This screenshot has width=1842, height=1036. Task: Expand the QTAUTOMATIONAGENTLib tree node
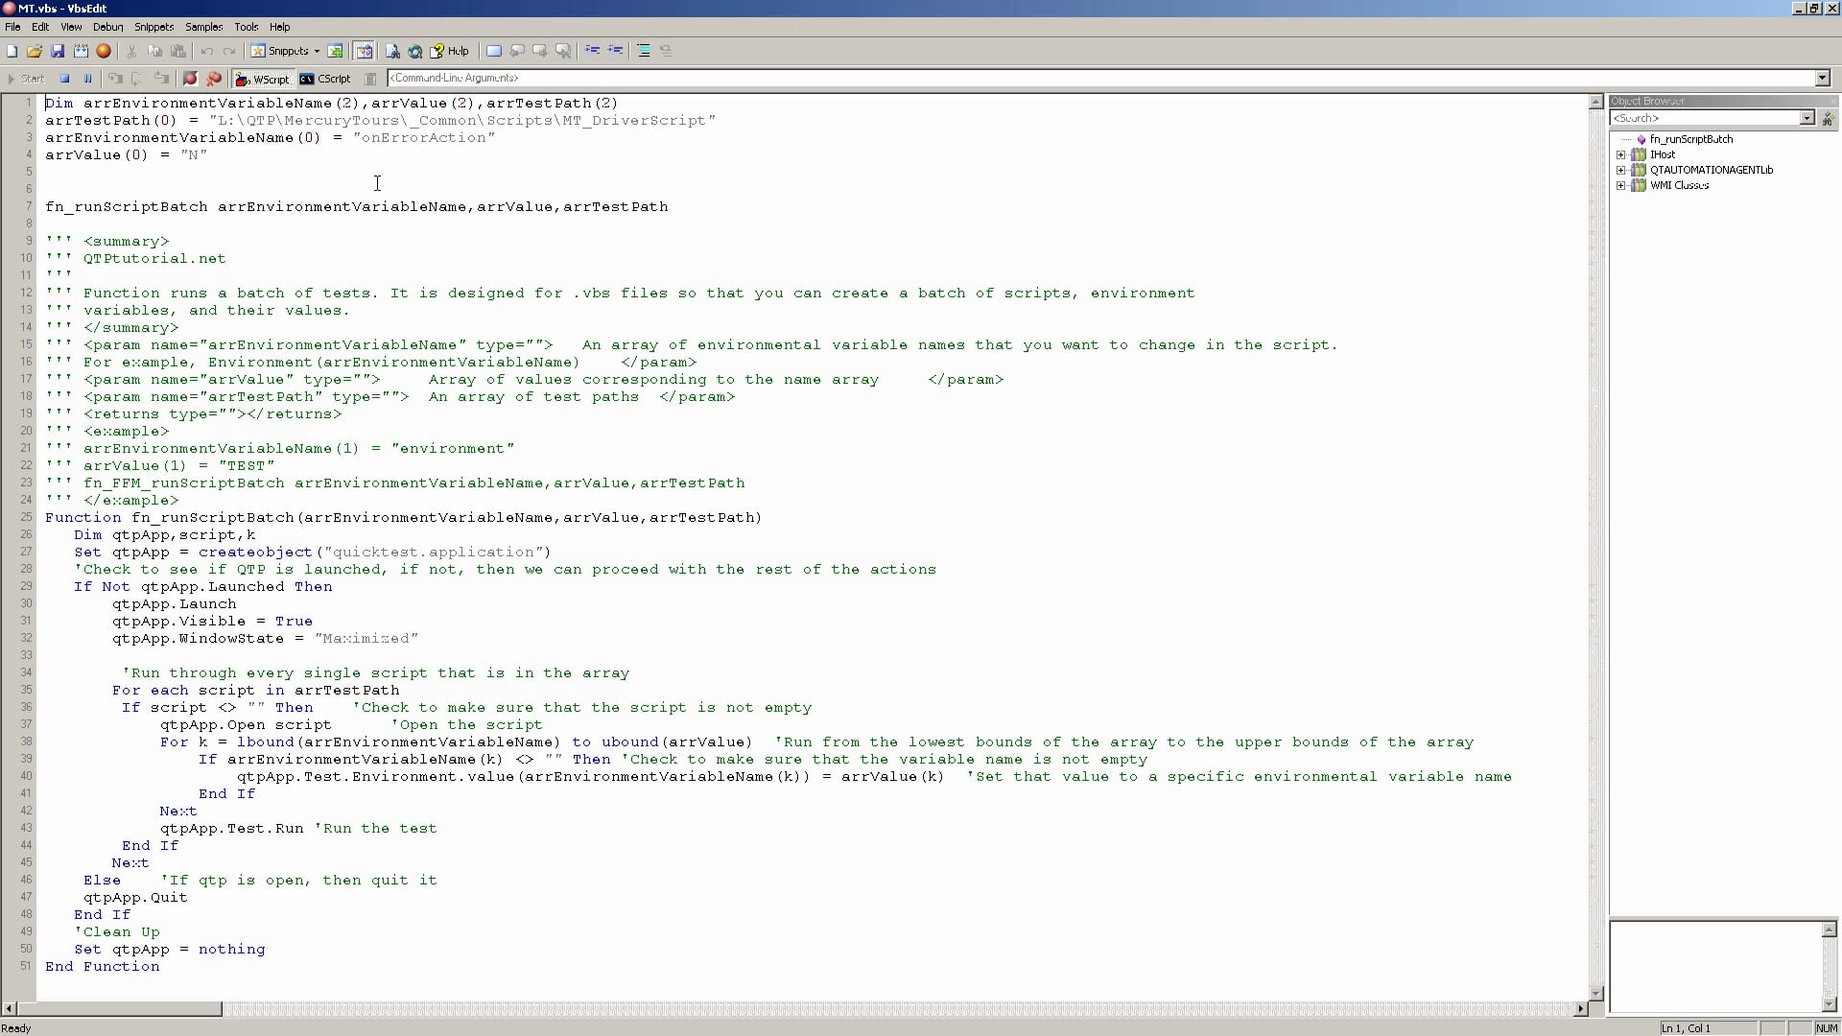[x=1621, y=170]
